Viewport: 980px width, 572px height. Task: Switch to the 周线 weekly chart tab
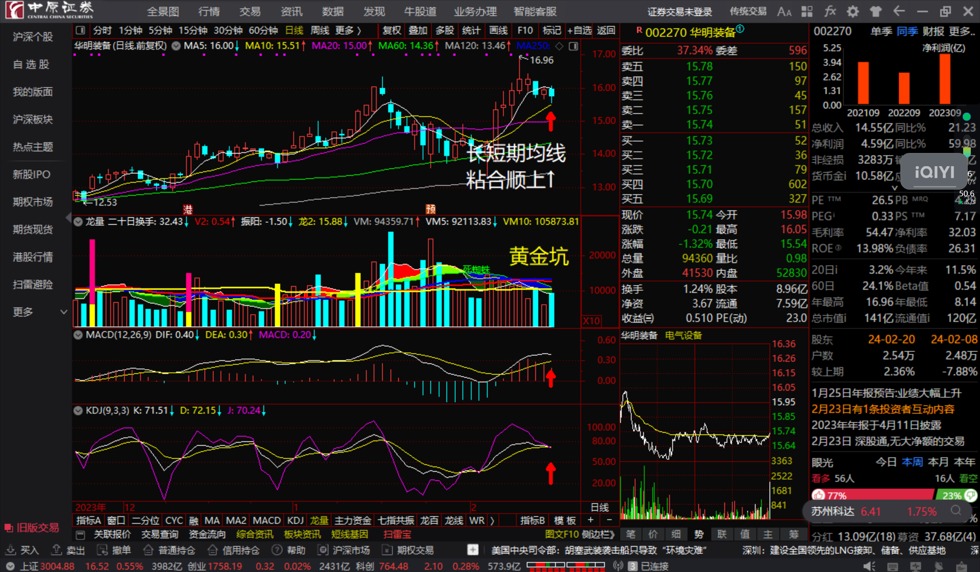(320, 31)
